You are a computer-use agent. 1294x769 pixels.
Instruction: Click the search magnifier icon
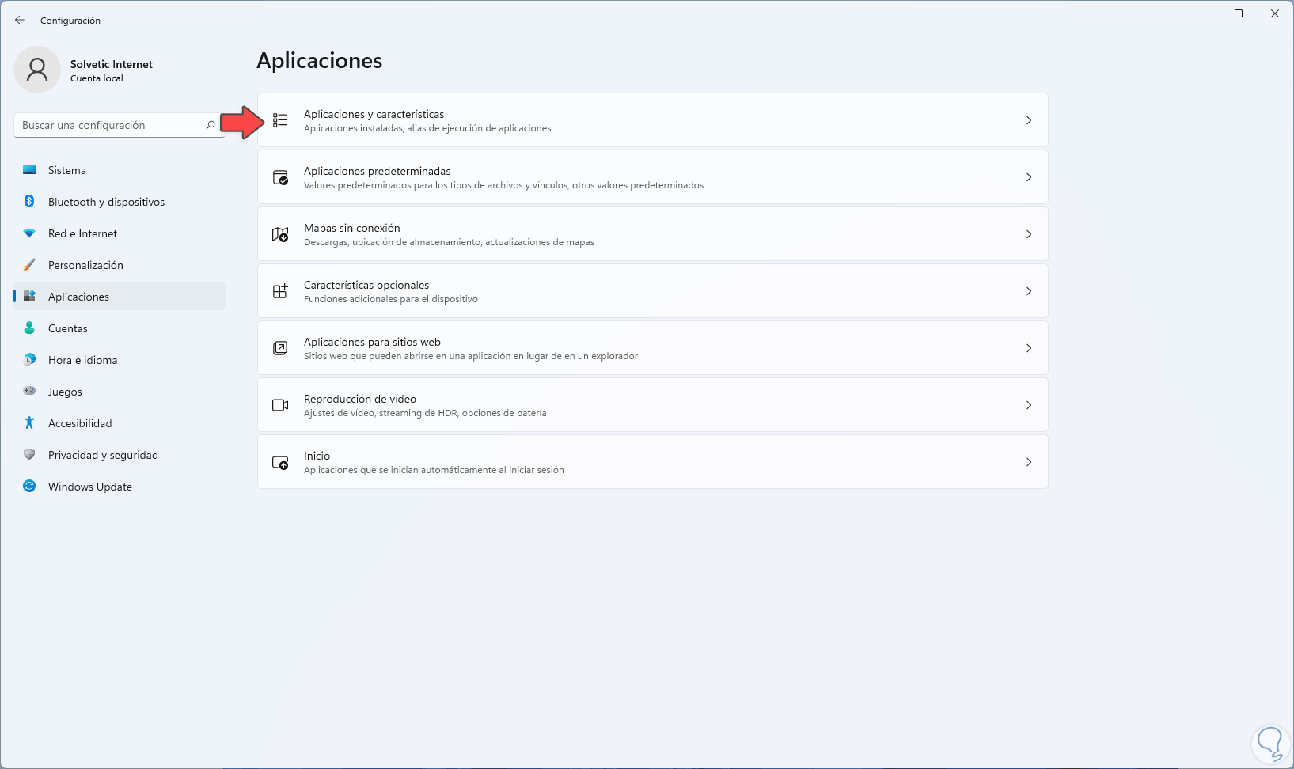click(x=211, y=125)
